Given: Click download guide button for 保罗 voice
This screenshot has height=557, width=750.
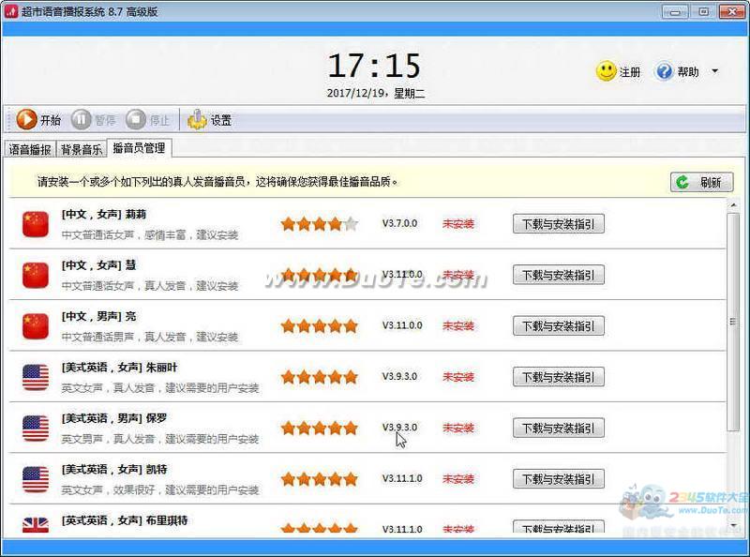Looking at the screenshot, I should tap(558, 428).
